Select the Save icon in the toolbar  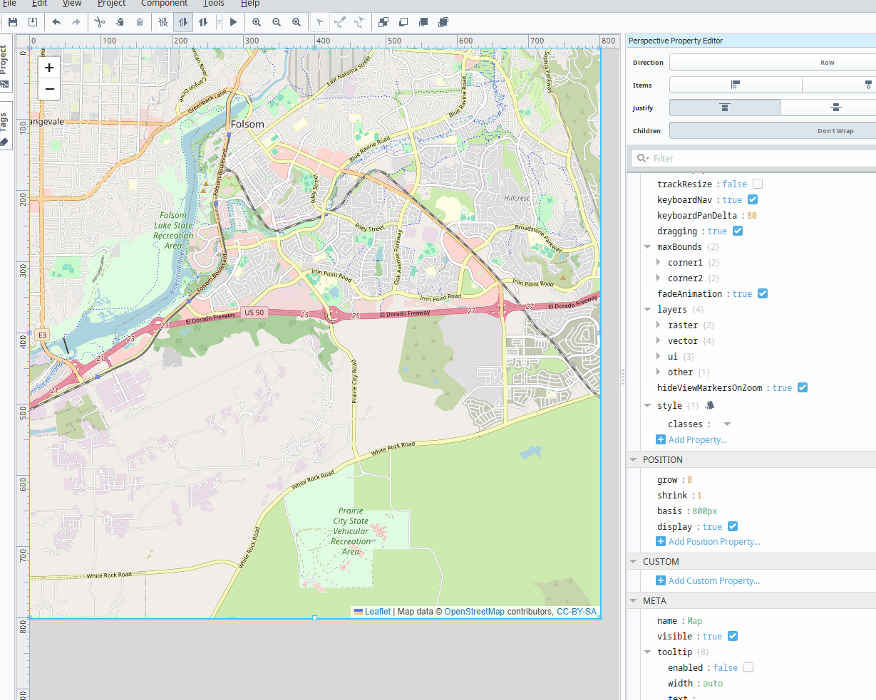(x=12, y=21)
